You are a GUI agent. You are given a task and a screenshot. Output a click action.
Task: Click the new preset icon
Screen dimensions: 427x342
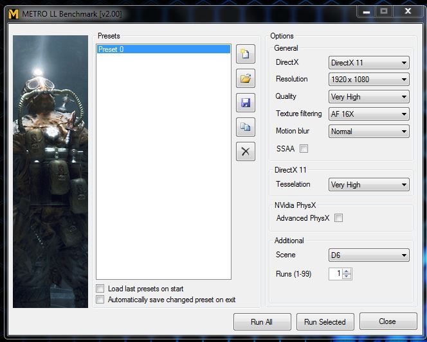(245, 55)
